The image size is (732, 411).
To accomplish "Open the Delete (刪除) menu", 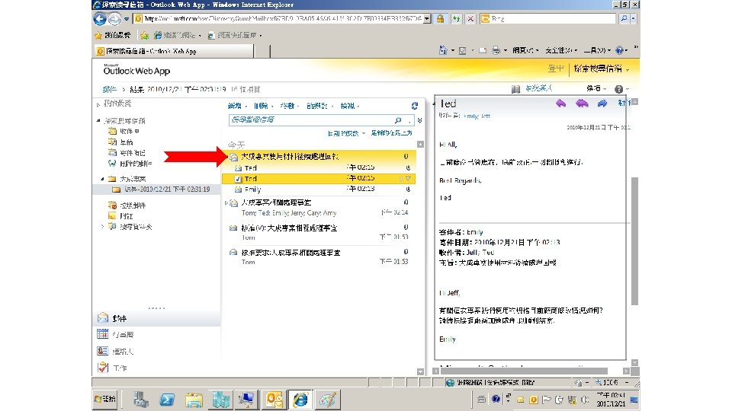I will (x=263, y=107).
